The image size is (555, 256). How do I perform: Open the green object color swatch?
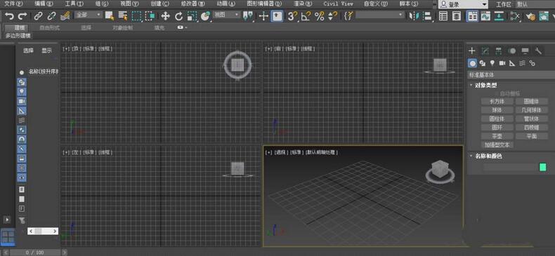(542, 167)
